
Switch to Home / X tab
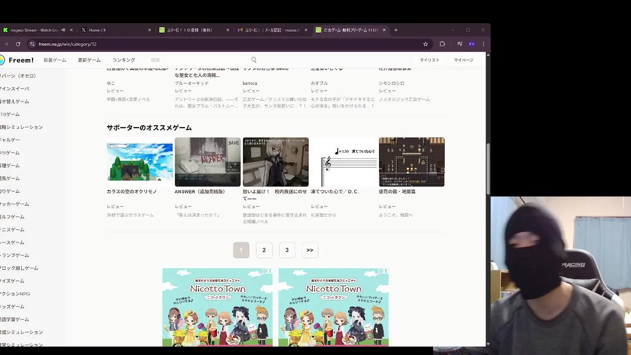pos(116,30)
